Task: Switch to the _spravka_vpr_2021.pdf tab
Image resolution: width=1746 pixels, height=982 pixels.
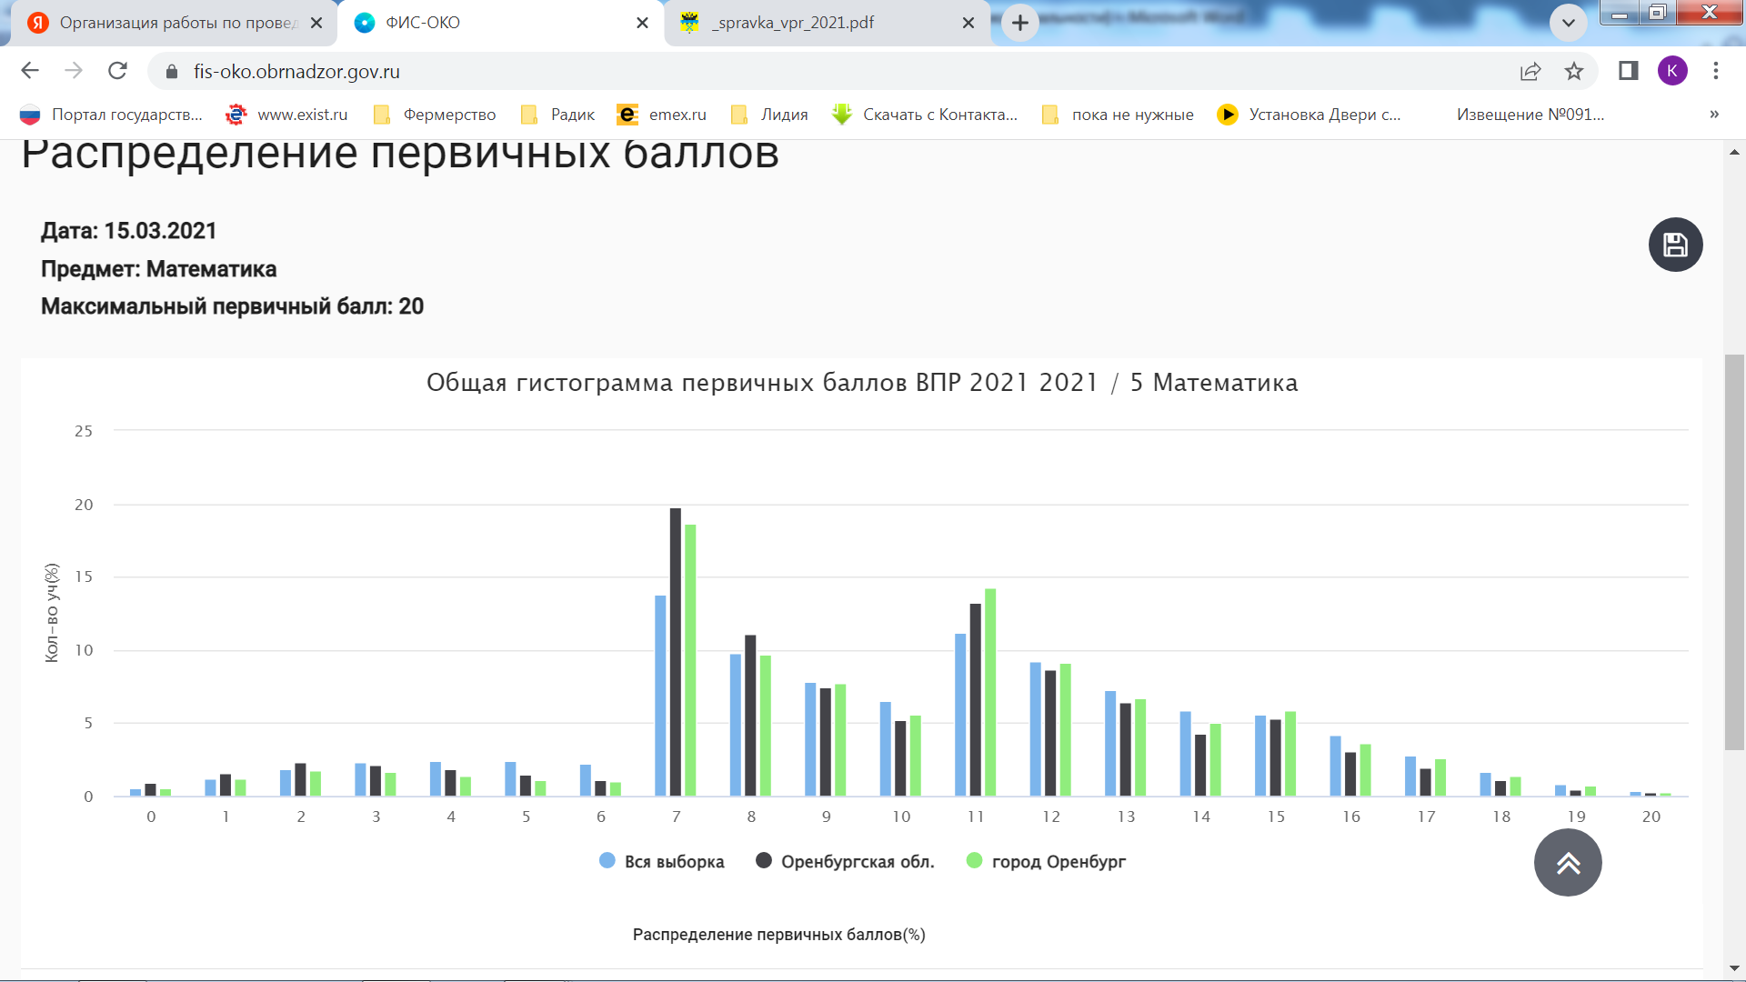Action: click(x=828, y=23)
